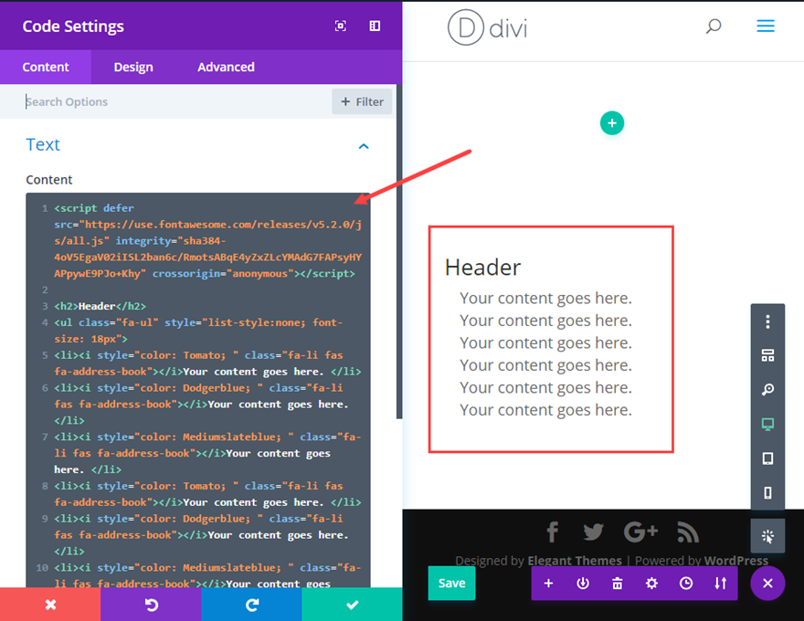804x621 pixels.
Task: Open Facebook footer social icon
Action: click(x=552, y=532)
